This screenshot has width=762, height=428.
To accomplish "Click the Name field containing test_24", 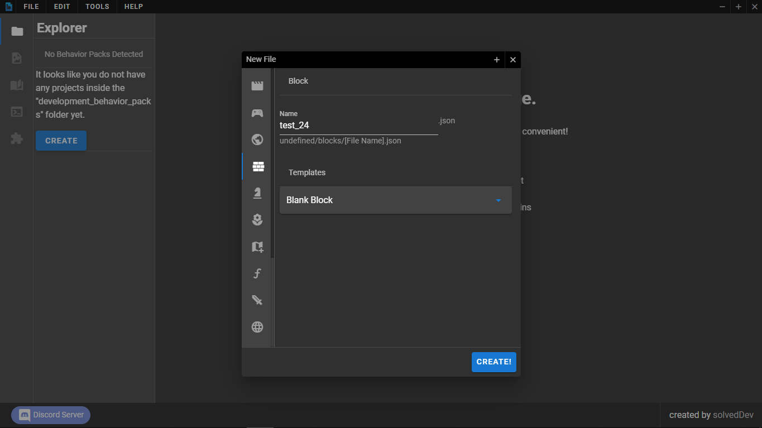I will coord(358,126).
